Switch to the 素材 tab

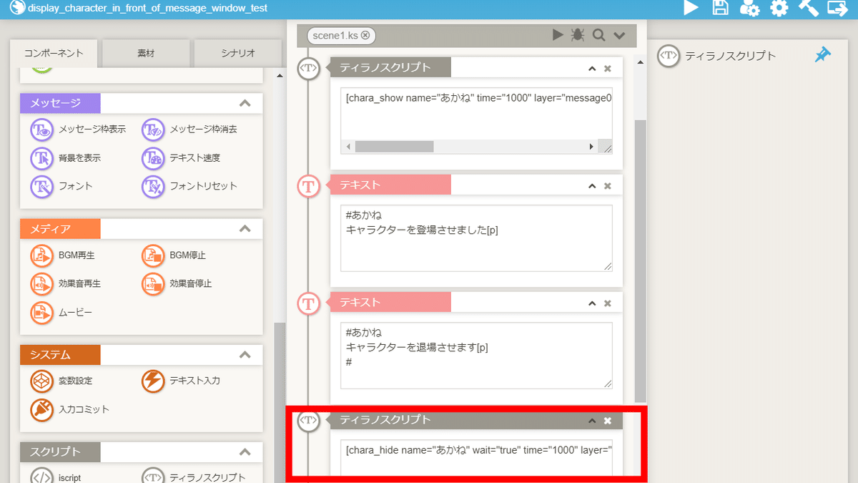146,53
